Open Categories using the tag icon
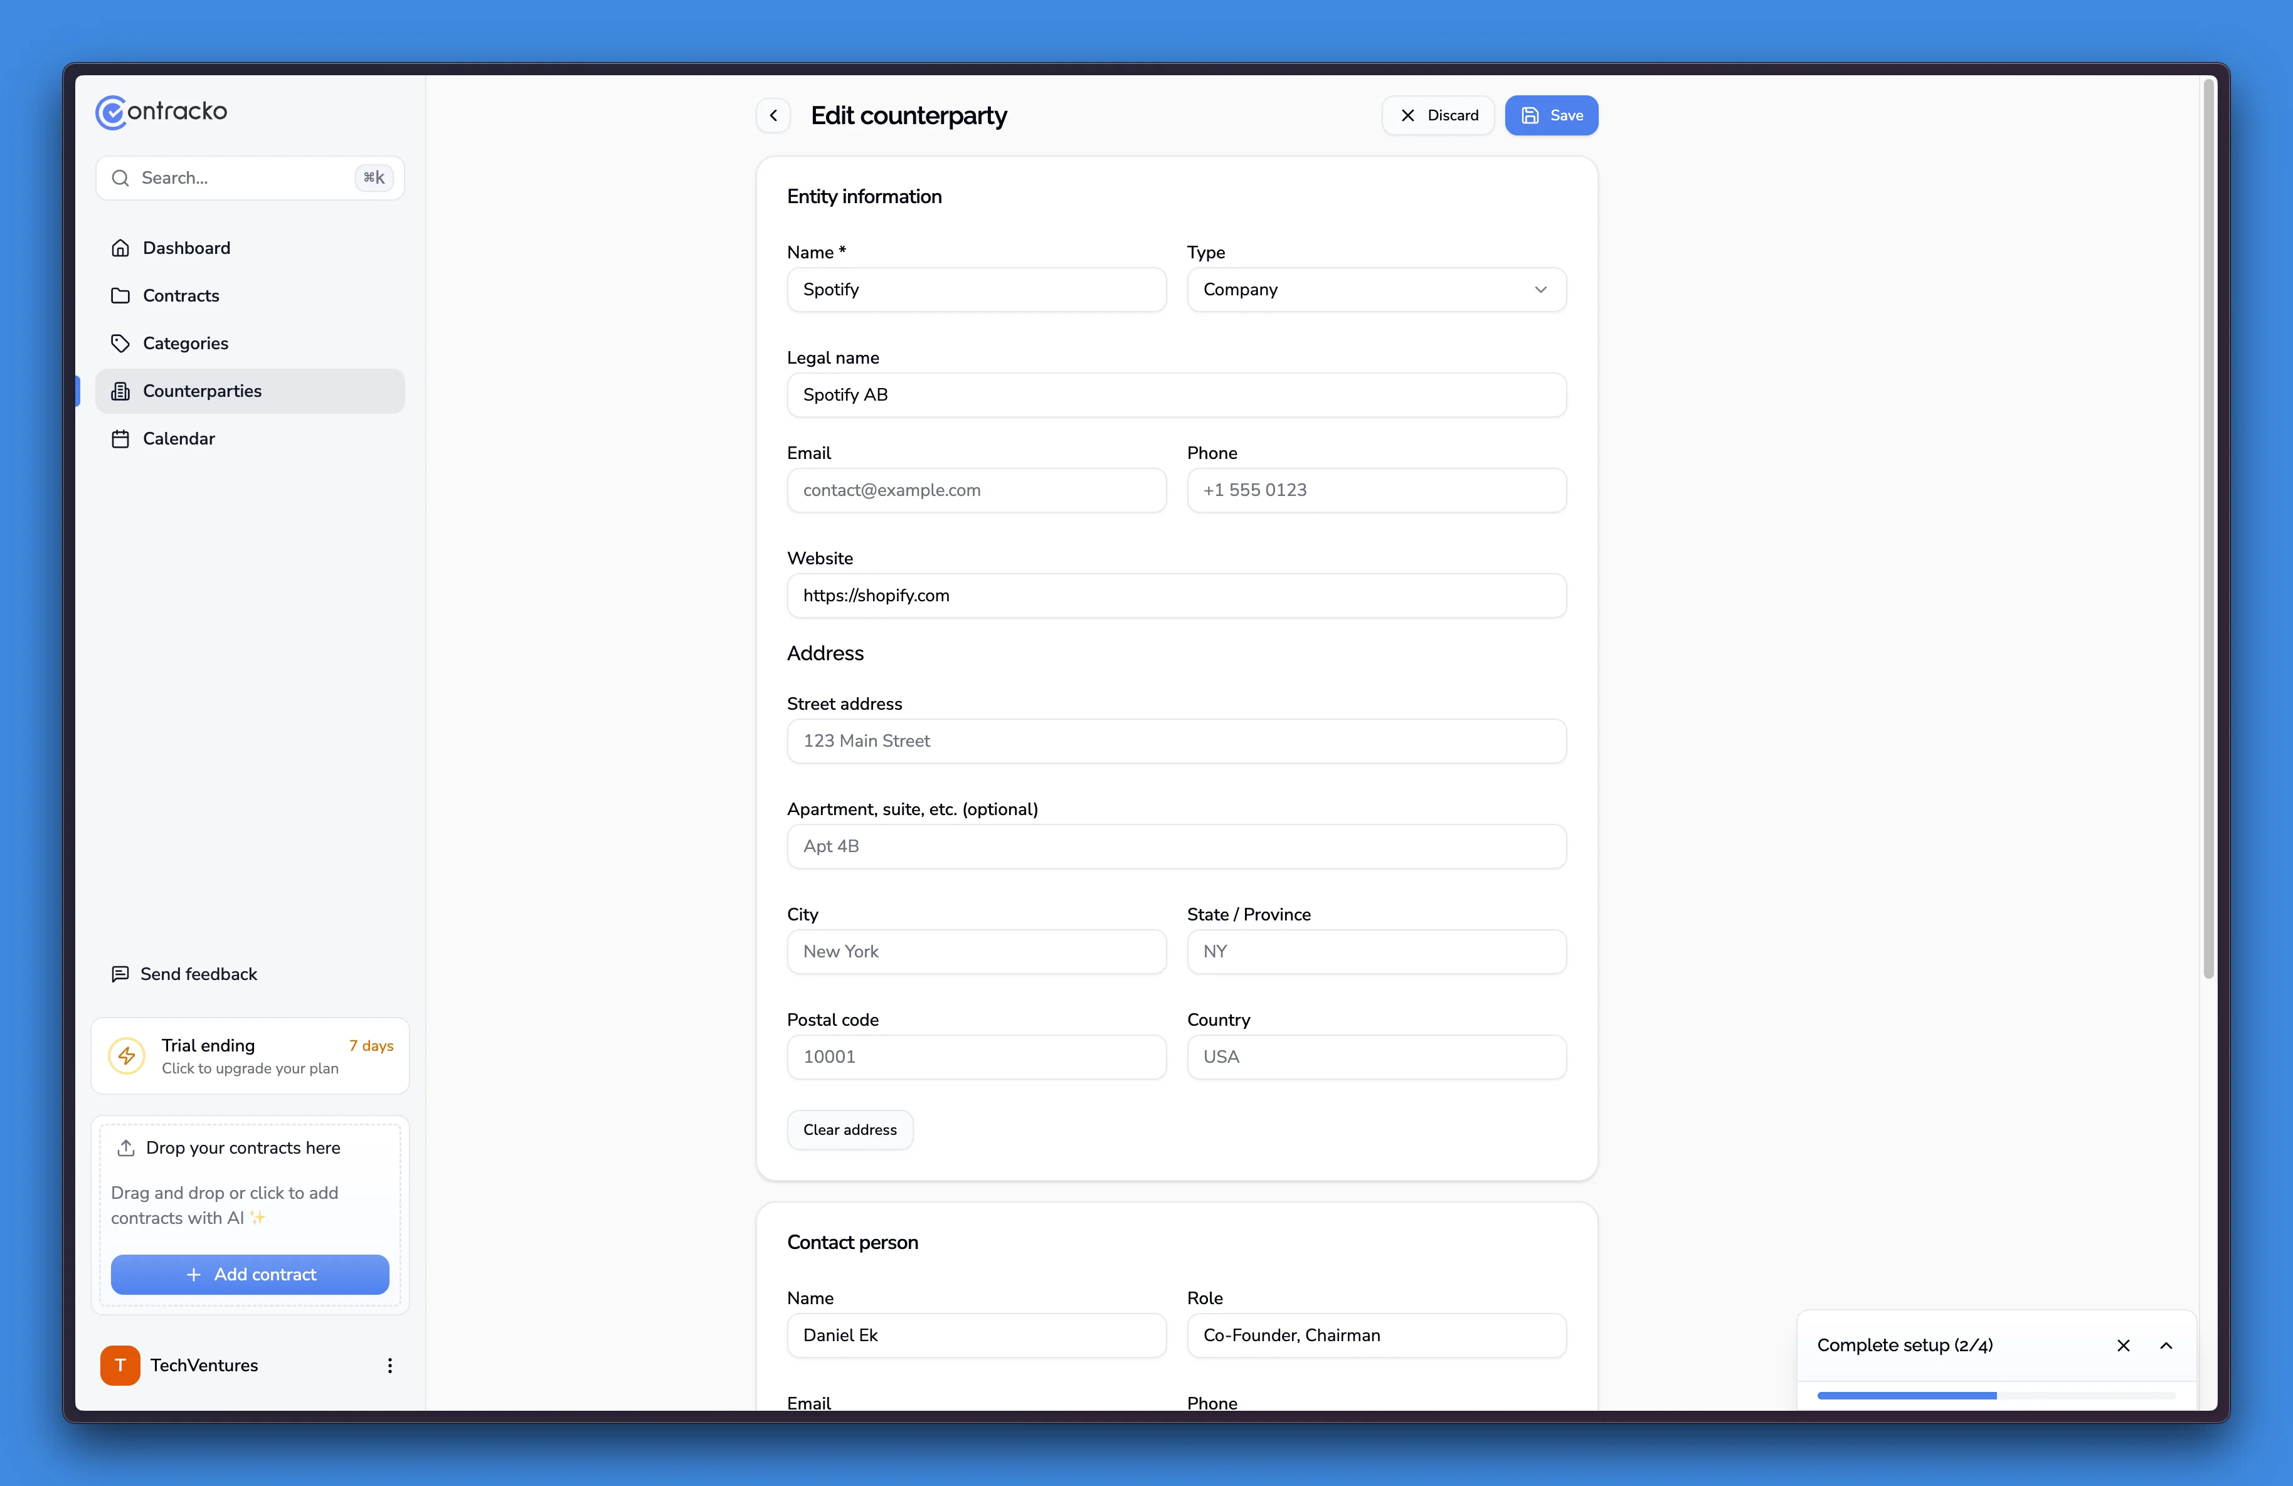 pos(120,343)
